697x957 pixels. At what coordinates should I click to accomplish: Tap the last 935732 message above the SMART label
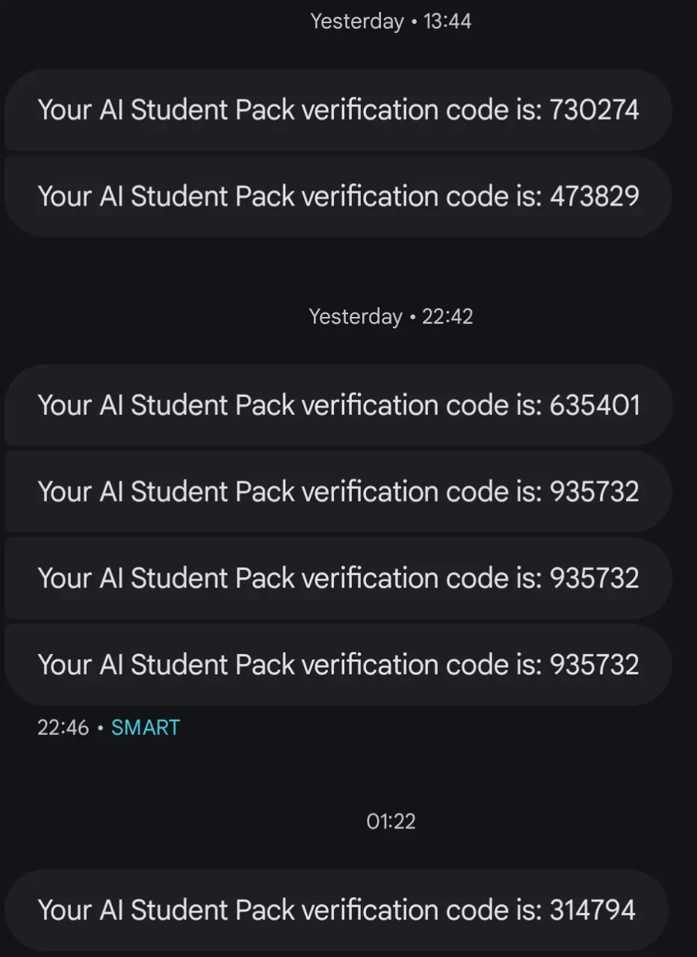coord(338,664)
